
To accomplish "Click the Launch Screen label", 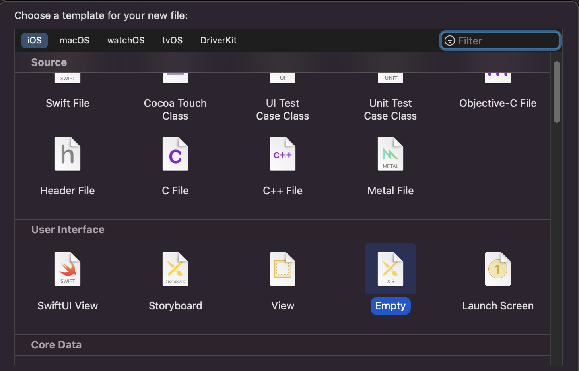I will 498,306.
